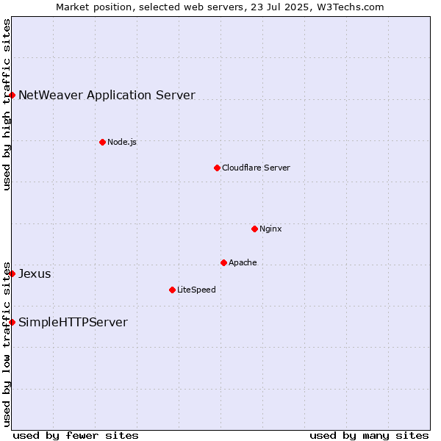
Task: Select the 'Apache' label text
Action: click(x=243, y=262)
